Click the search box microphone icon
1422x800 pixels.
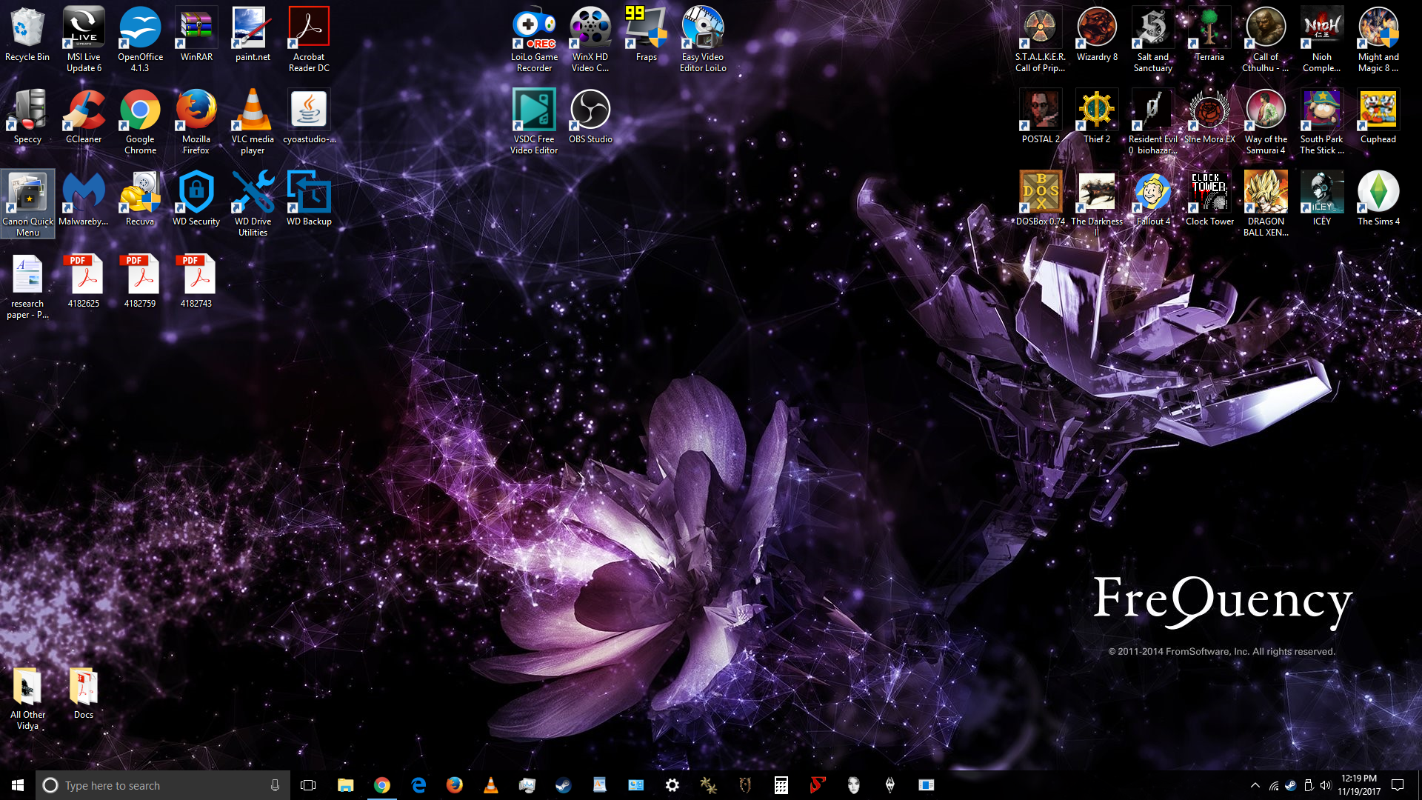[x=275, y=785]
